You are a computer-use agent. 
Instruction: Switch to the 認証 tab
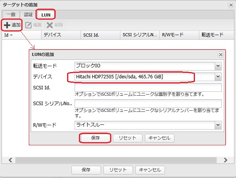pyautogui.click(x=28, y=15)
